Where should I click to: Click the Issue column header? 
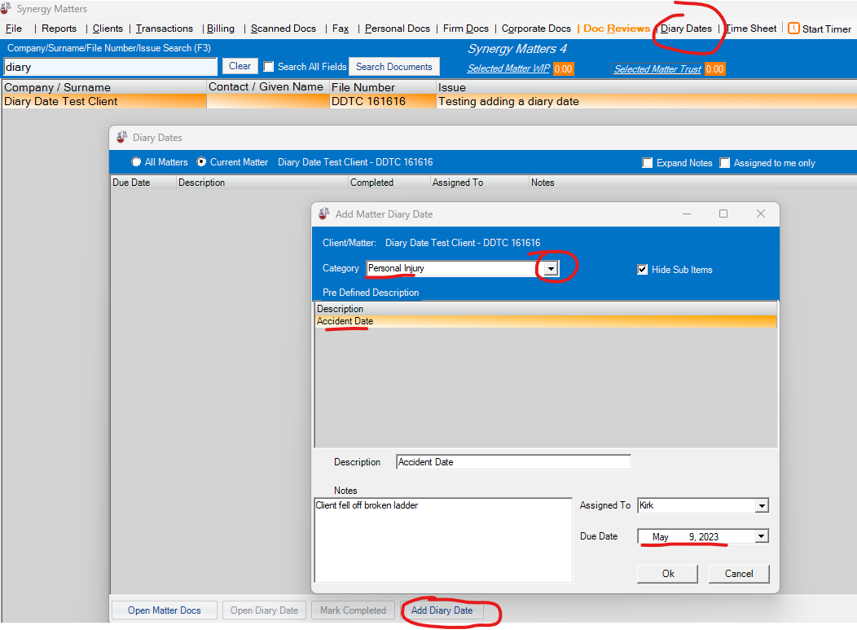point(647,87)
